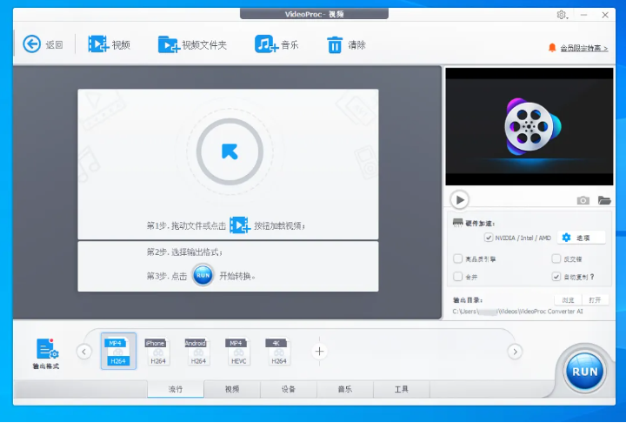The image size is (626, 423).
Task: Enable the 反交错 deinterlace checkbox
Action: tap(556, 258)
